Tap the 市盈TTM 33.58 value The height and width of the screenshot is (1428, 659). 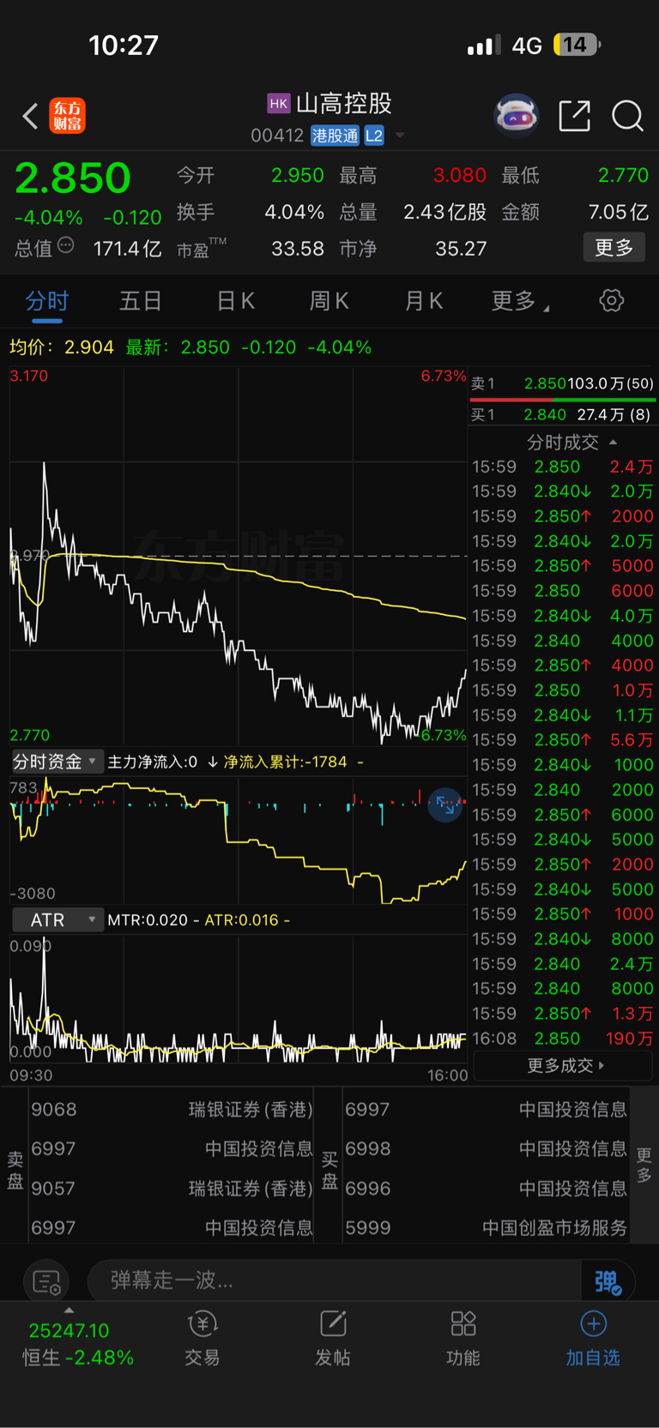298,249
